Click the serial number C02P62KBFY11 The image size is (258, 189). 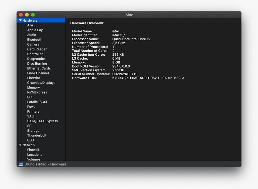click(x=124, y=74)
